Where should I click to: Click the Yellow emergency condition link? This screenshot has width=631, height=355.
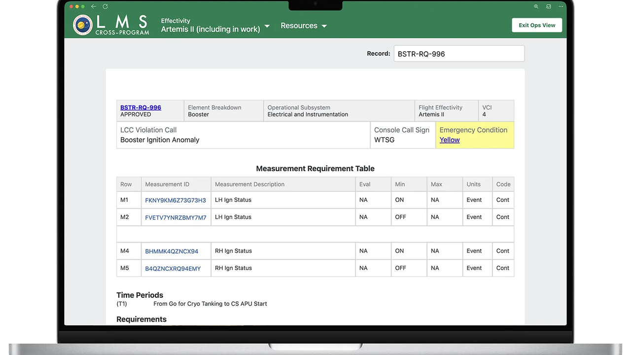click(x=449, y=140)
